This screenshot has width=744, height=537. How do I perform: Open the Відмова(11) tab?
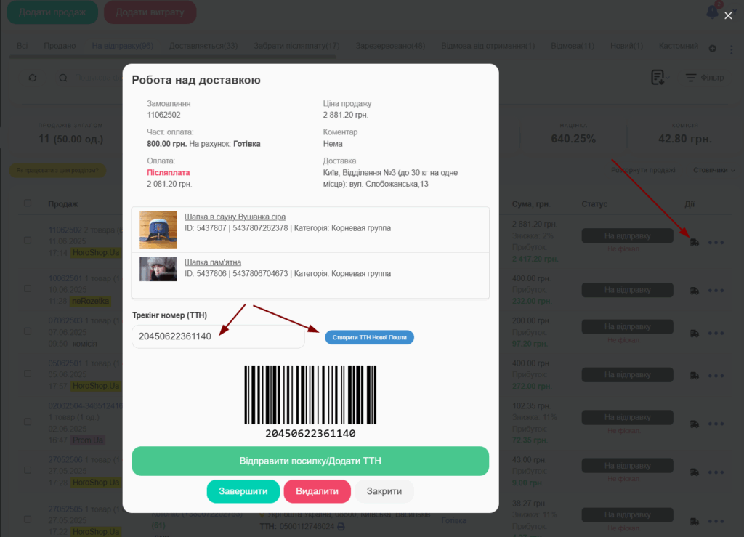click(x=573, y=46)
